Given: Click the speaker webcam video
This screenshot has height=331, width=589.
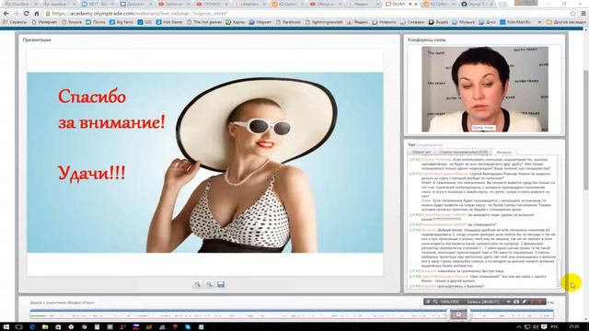Looking at the screenshot, I should 485,89.
